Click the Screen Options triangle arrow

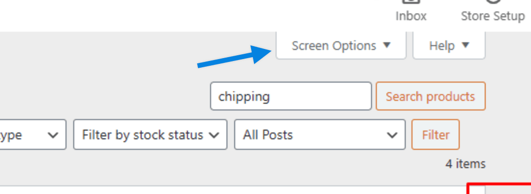click(386, 45)
